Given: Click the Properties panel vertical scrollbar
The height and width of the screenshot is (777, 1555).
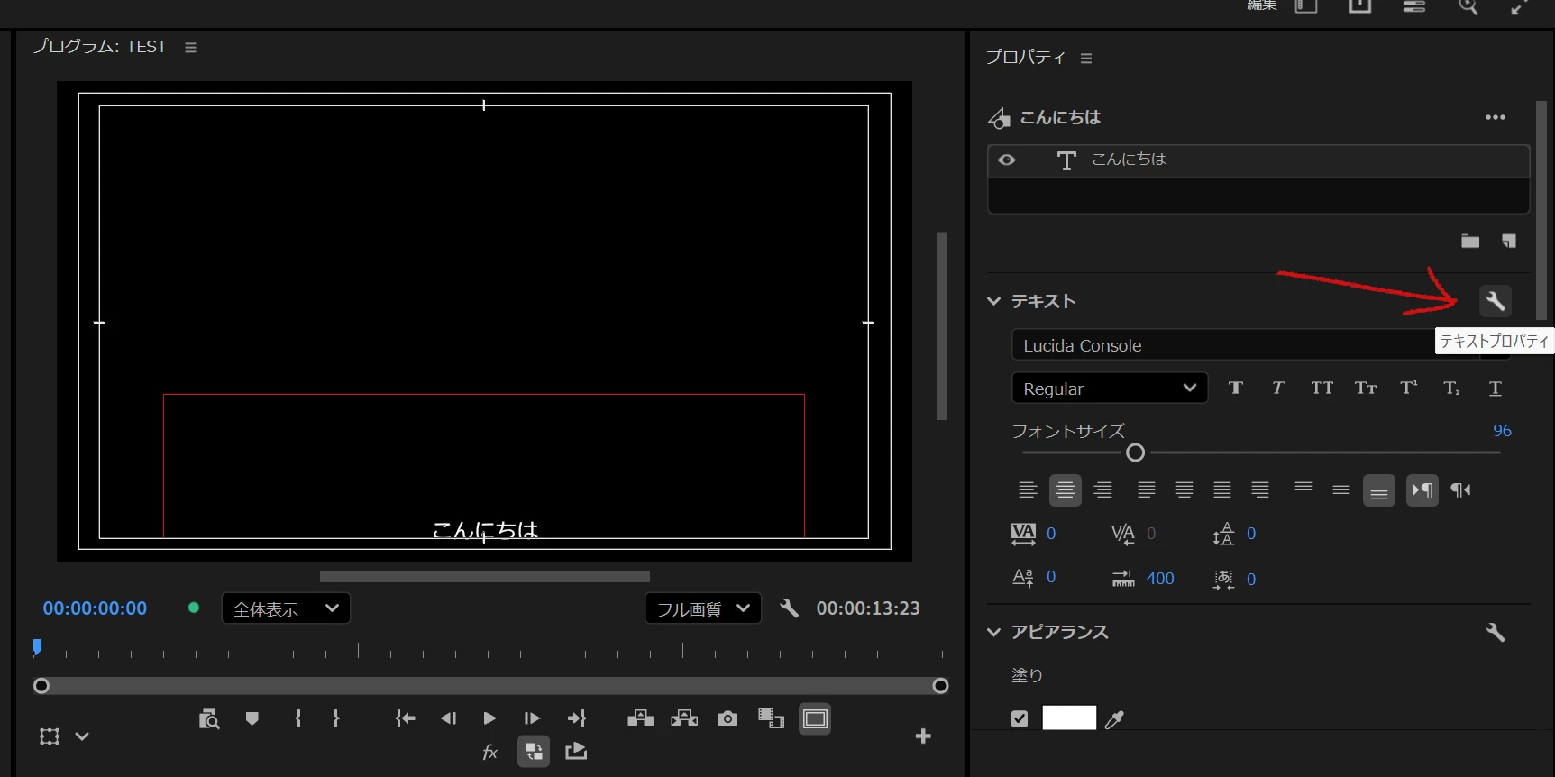Looking at the screenshot, I should tap(1541, 210).
